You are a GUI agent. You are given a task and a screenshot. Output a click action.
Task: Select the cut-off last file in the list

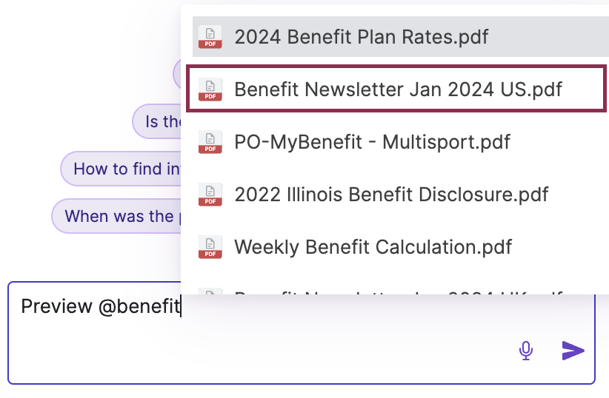click(x=400, y=291)
